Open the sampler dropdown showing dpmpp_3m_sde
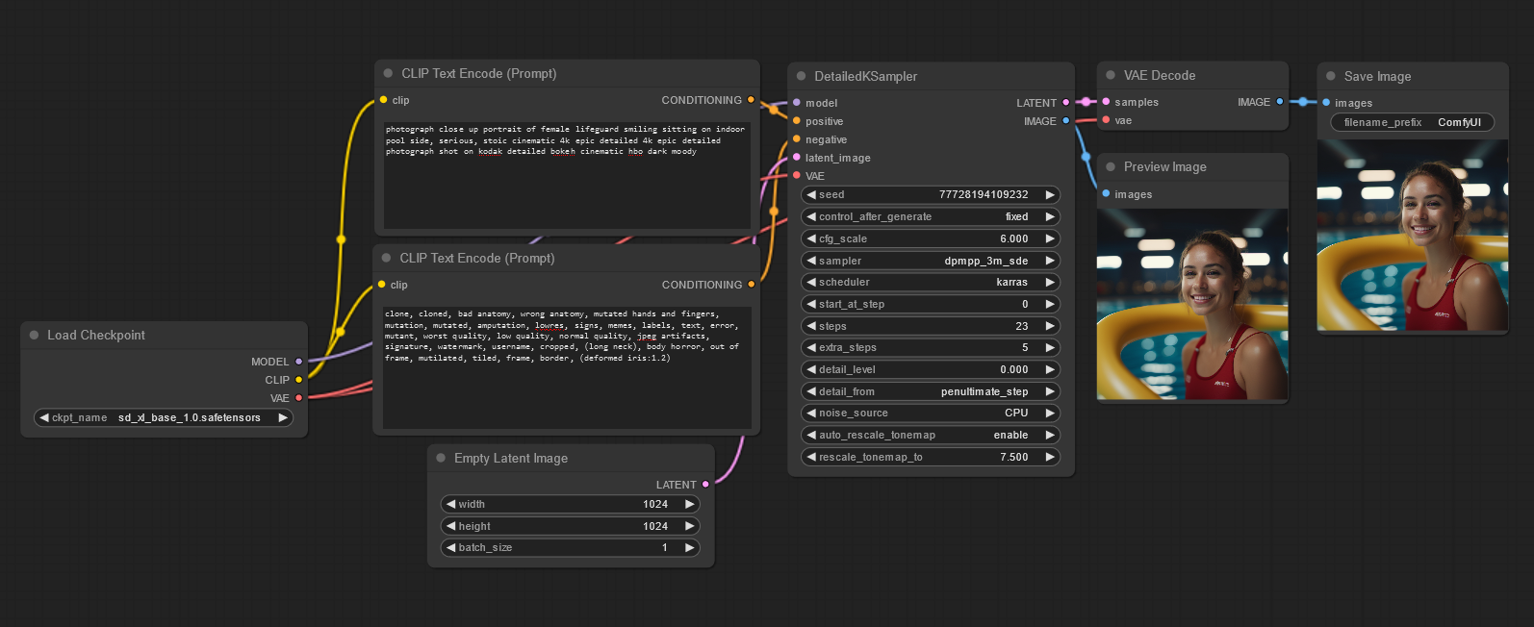 tap(930, 261)
